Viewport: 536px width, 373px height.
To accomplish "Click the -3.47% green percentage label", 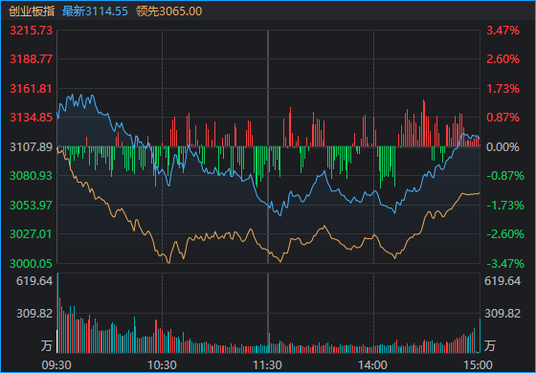I will tap(505, 264).
